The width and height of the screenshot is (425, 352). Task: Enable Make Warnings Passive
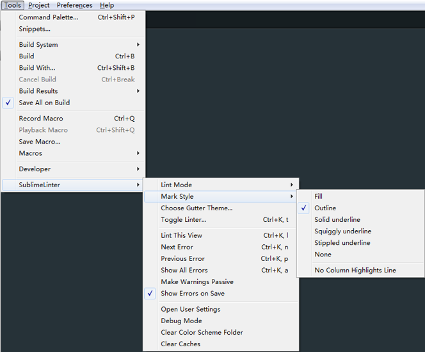(221, 282)
